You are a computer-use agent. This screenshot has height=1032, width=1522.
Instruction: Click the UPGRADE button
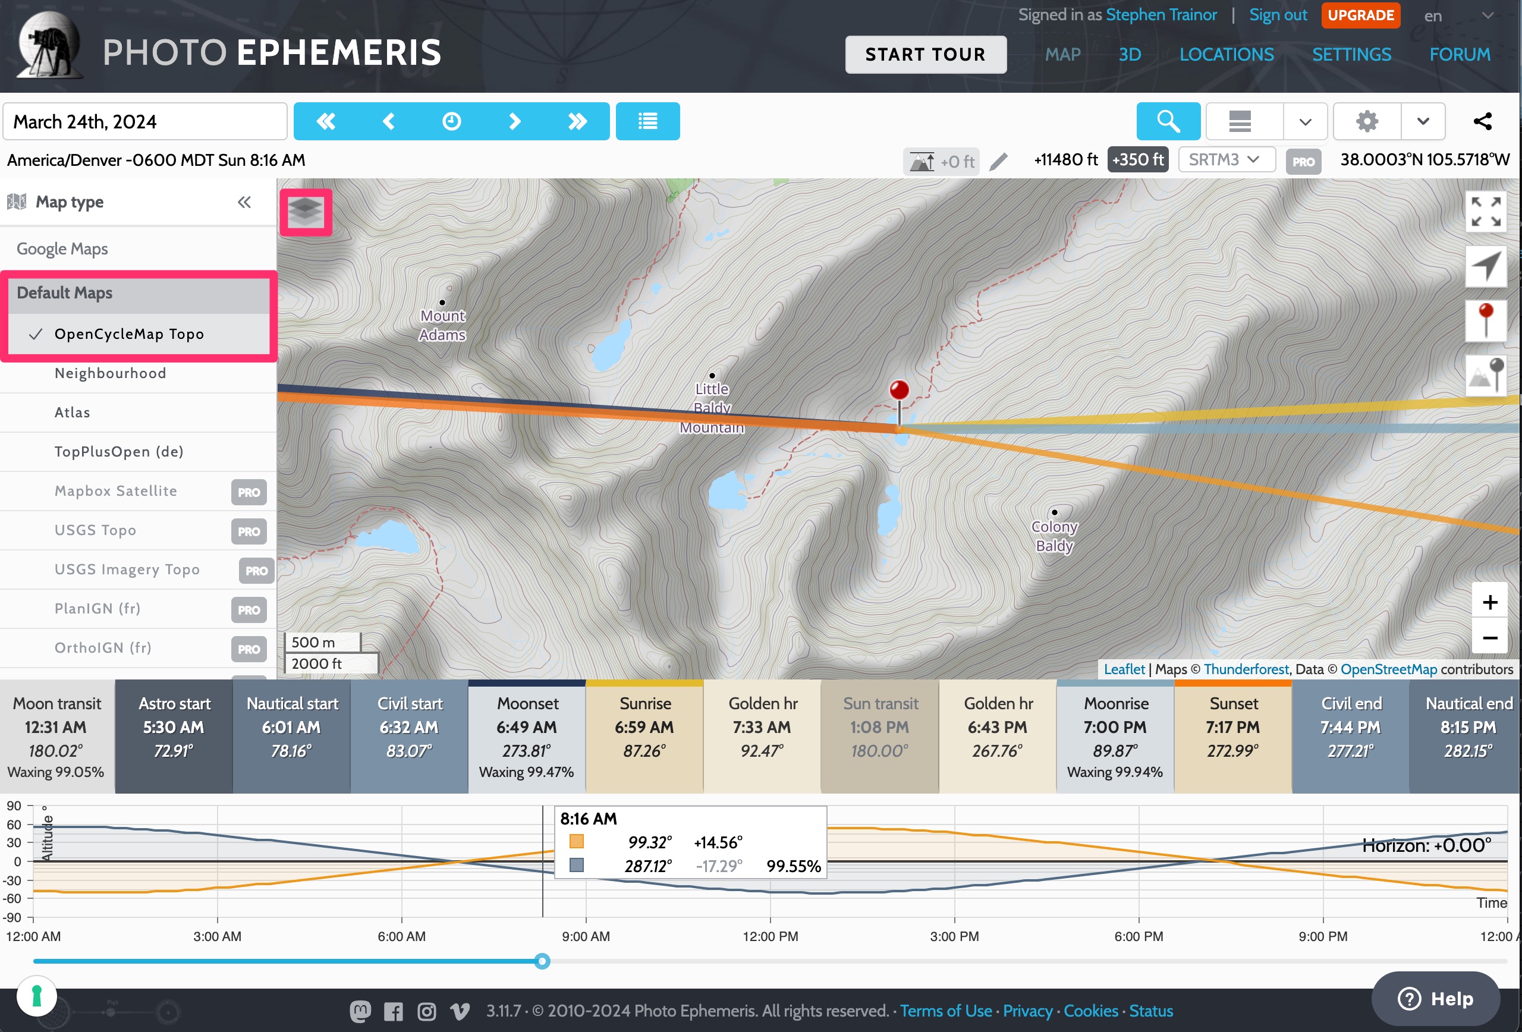point(1360,15)
